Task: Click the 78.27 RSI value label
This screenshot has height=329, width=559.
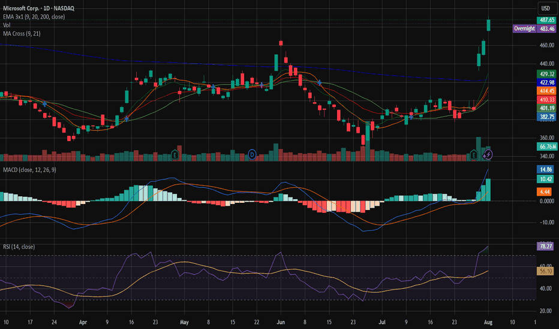Action: click(x=545, y=246)
